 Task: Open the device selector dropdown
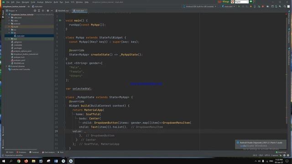click(200, 6)
